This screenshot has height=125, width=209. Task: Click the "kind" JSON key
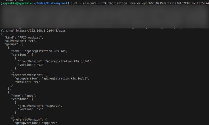click(9, 37)
